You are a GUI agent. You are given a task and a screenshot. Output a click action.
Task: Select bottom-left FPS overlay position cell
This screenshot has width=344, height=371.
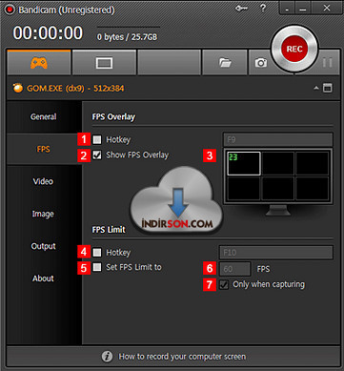(244, 189)
